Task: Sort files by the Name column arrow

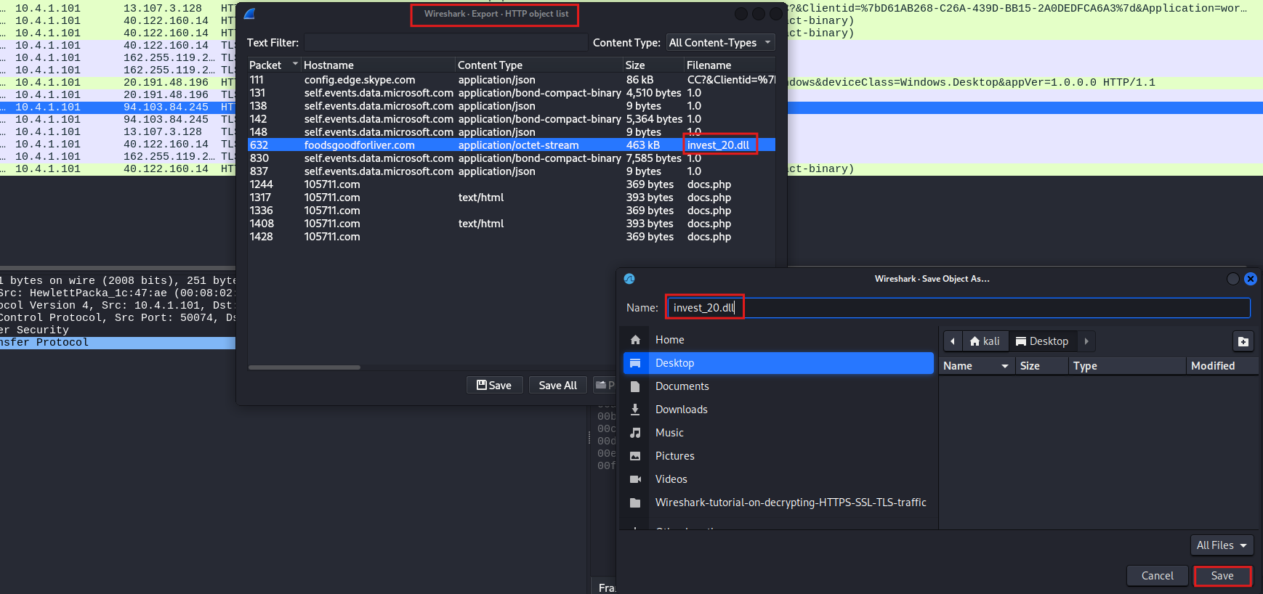Action: (1005, 366)
